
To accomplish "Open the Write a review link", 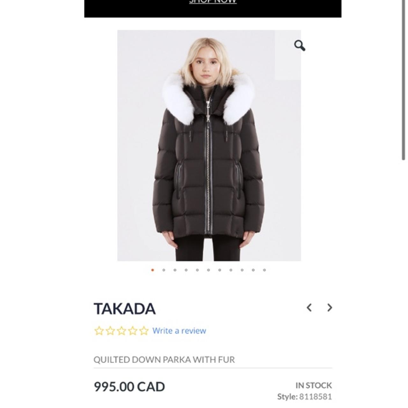I will (179, 331).
